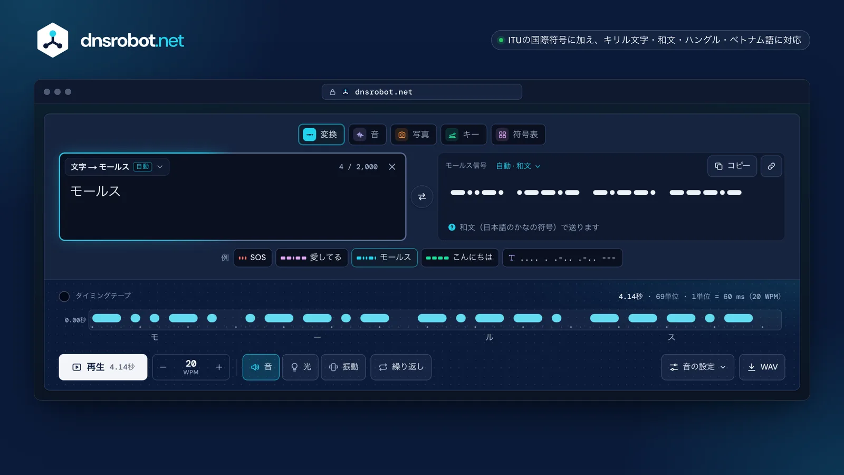This screenshot has height=475, width=844.
Task: Switch to the キー key tab
Action: pyautogui.click(x=464, y=135)
